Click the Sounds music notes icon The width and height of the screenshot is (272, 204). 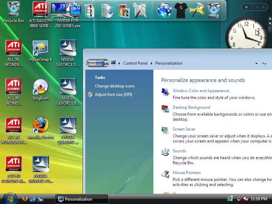(x=165, y=152)
